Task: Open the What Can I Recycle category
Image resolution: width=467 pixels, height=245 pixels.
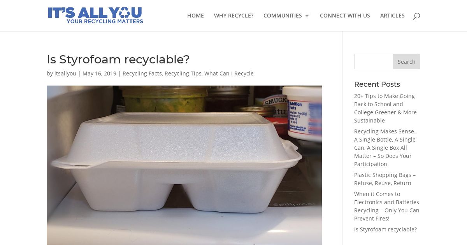Action: click(229, 73)
